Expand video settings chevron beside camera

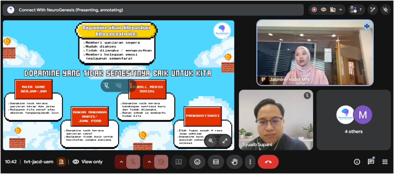[149, 162]
